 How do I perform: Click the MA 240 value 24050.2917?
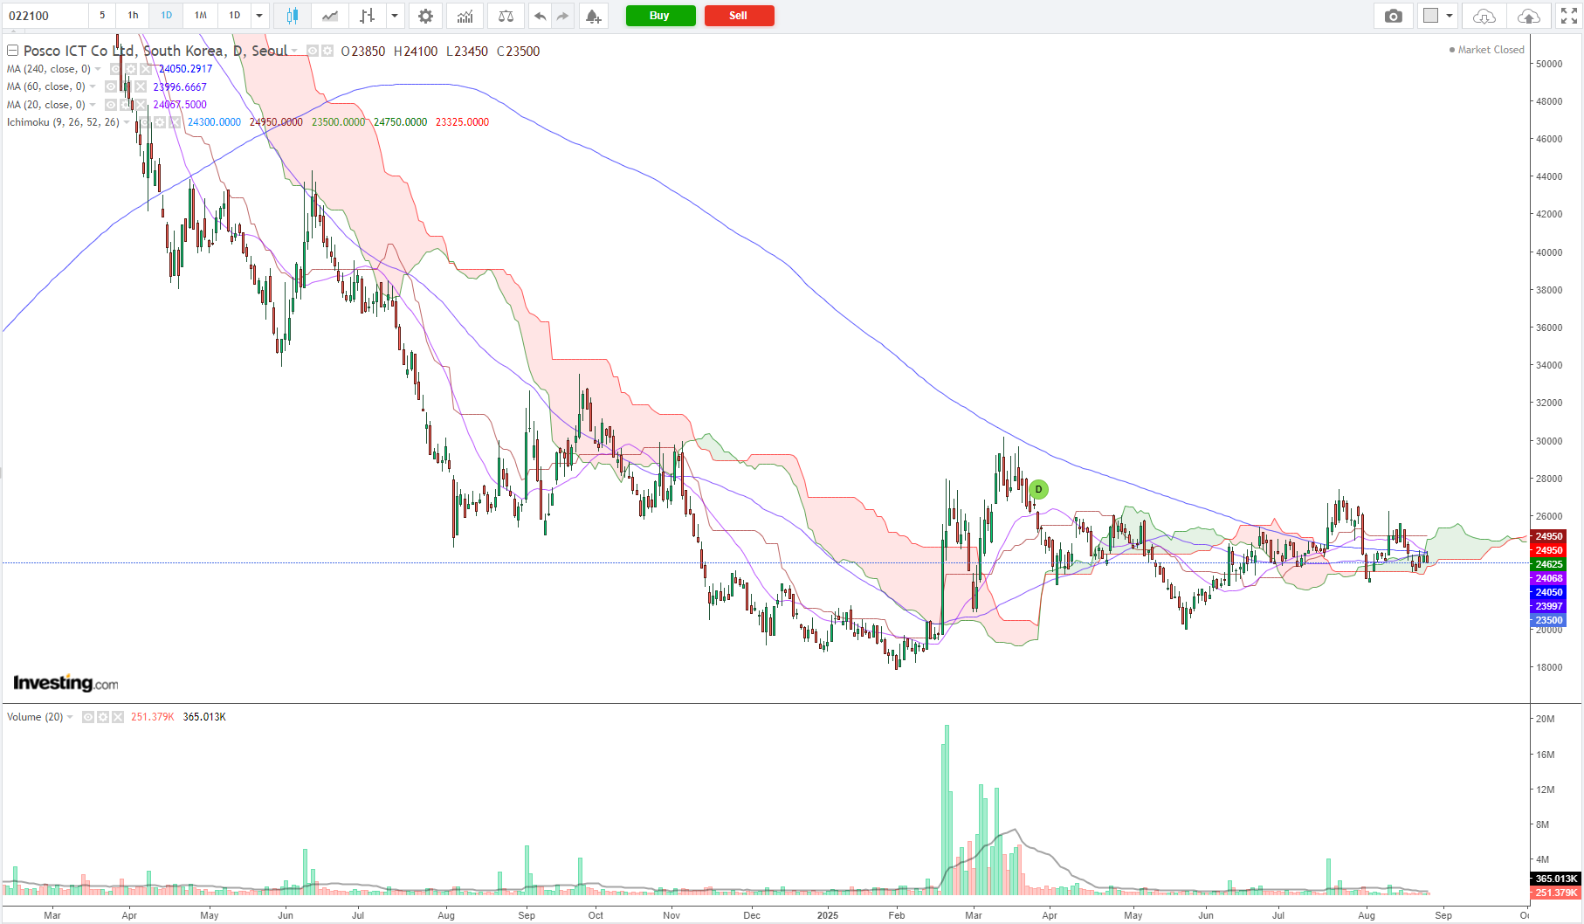coord(185,69)
